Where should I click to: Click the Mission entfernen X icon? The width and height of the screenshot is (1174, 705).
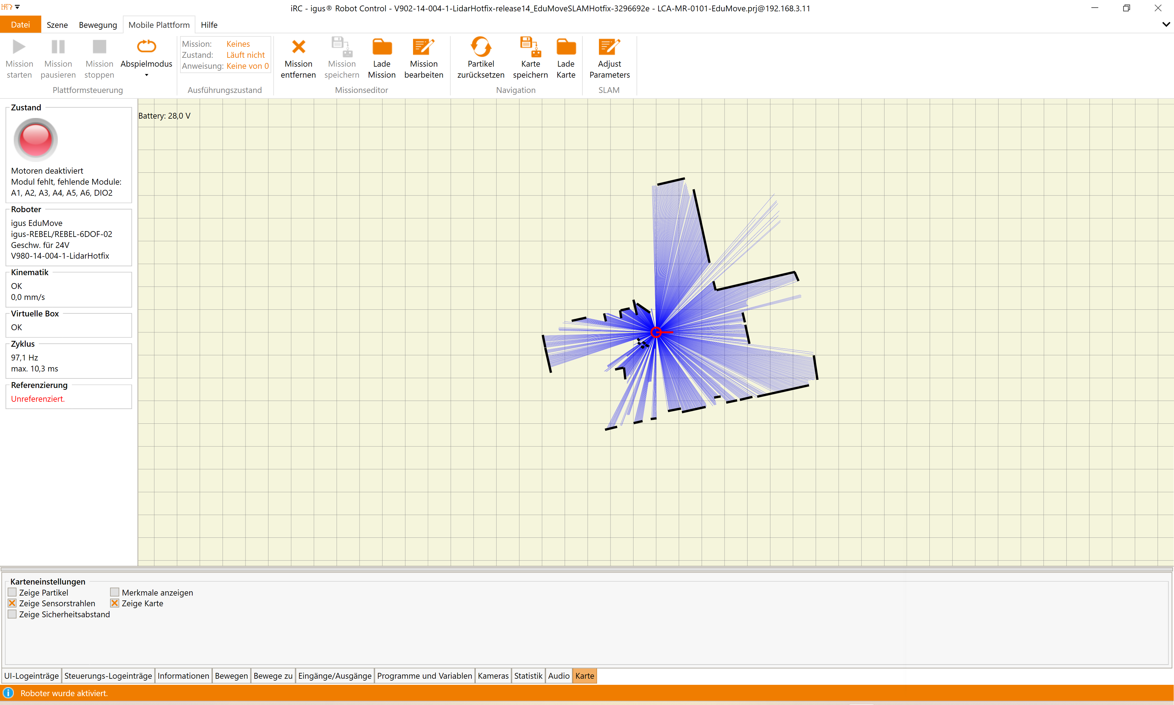pos(298,47)
